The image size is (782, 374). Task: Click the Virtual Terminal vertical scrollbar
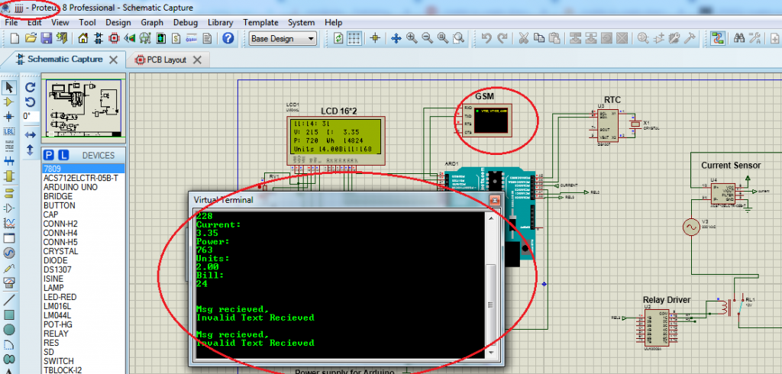pyautogui.click(x=491, y=284)
